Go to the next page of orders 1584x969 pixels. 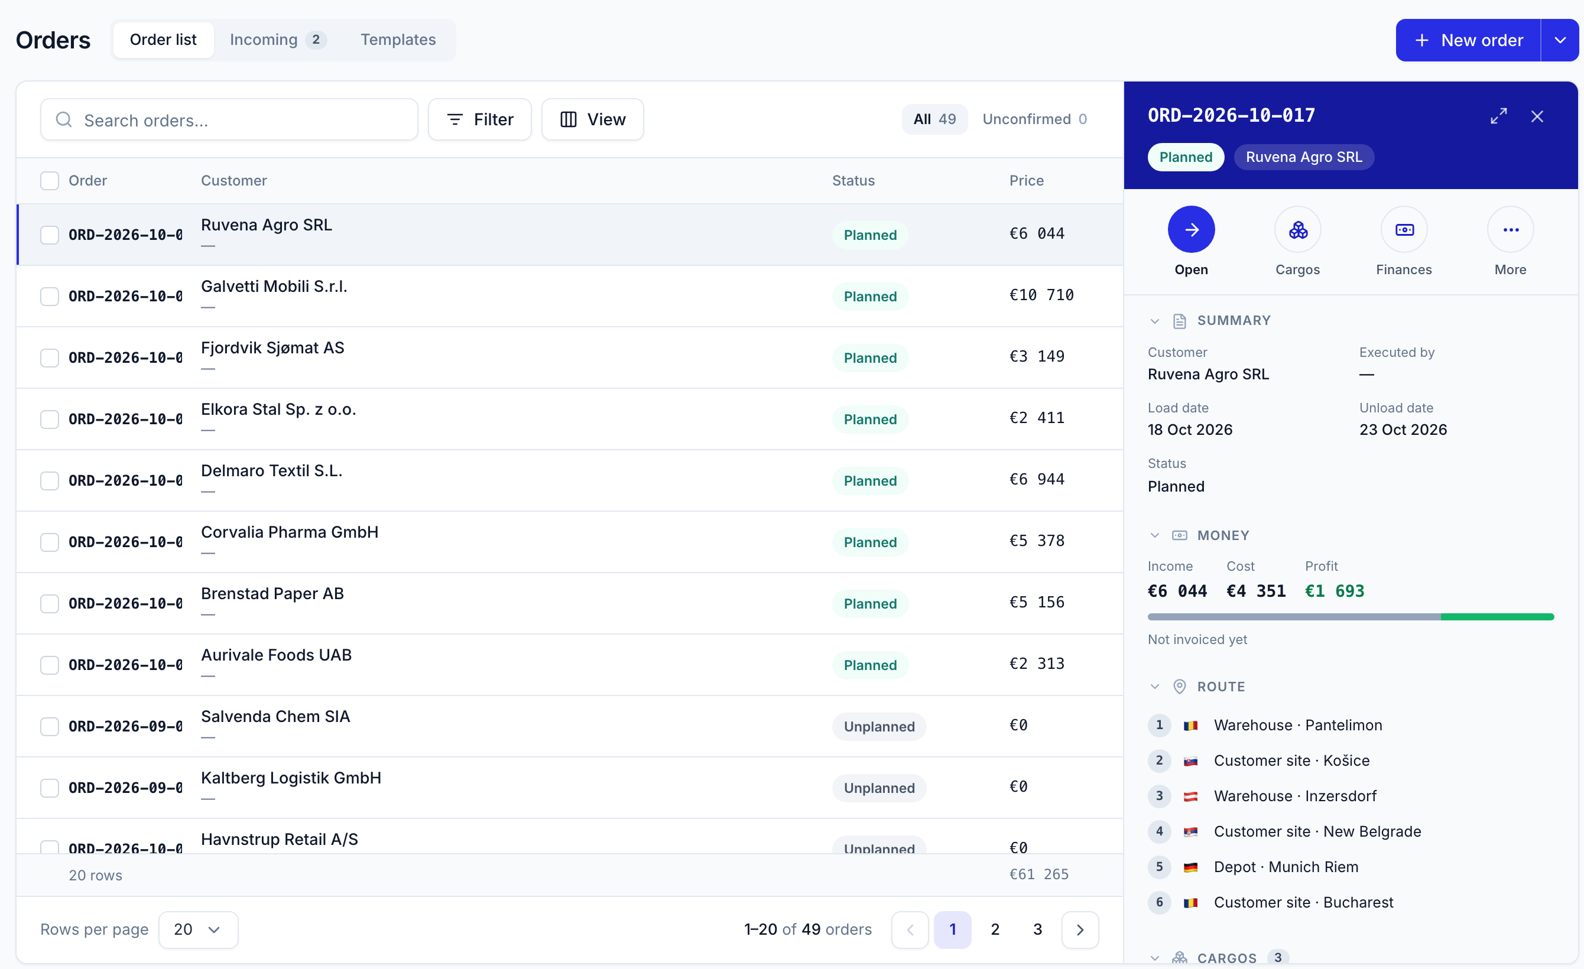coord(1080,929)
